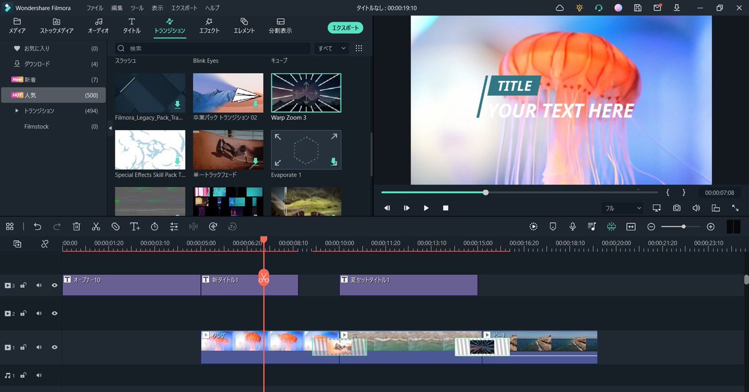Open the grid view options icon
Viewport: 749px width, 392px height.
(x=359, y=48)
